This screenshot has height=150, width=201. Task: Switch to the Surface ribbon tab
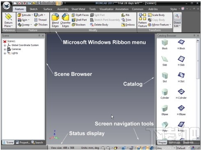pos(48,9)
